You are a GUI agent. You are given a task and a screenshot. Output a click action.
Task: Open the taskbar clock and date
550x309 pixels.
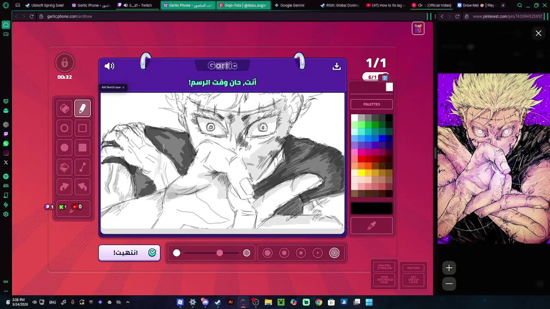18,302
